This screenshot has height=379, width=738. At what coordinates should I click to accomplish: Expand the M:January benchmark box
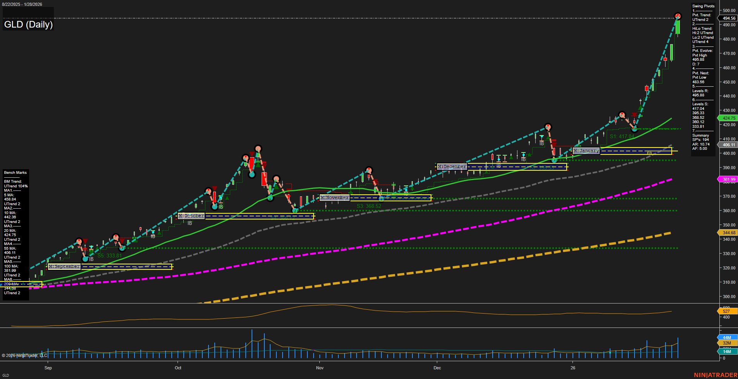586,151
